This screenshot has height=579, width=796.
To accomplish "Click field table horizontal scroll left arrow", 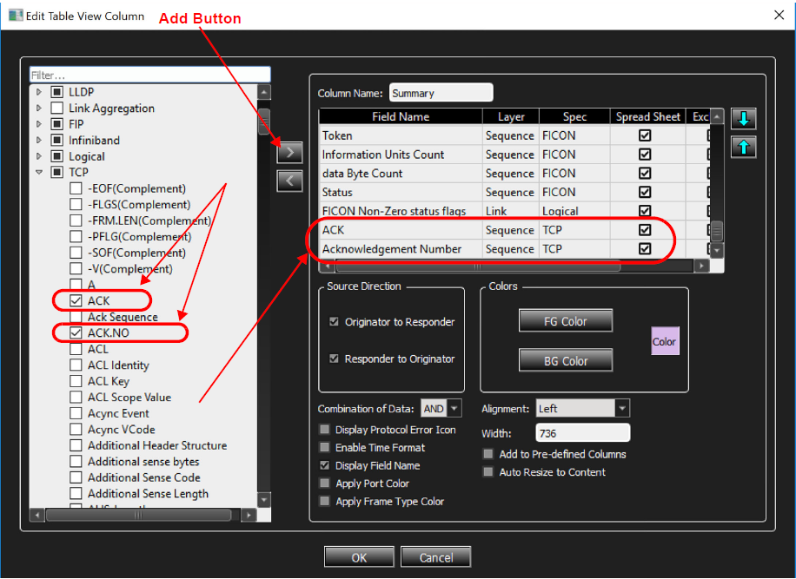I will (x=327, y=266).
